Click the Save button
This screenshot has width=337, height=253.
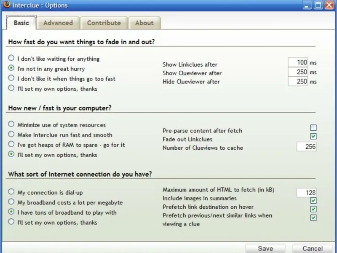(265, 248)
